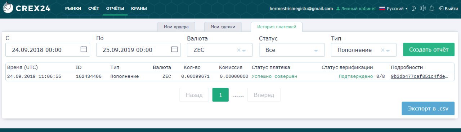Select page 1 in pagination

220,95
